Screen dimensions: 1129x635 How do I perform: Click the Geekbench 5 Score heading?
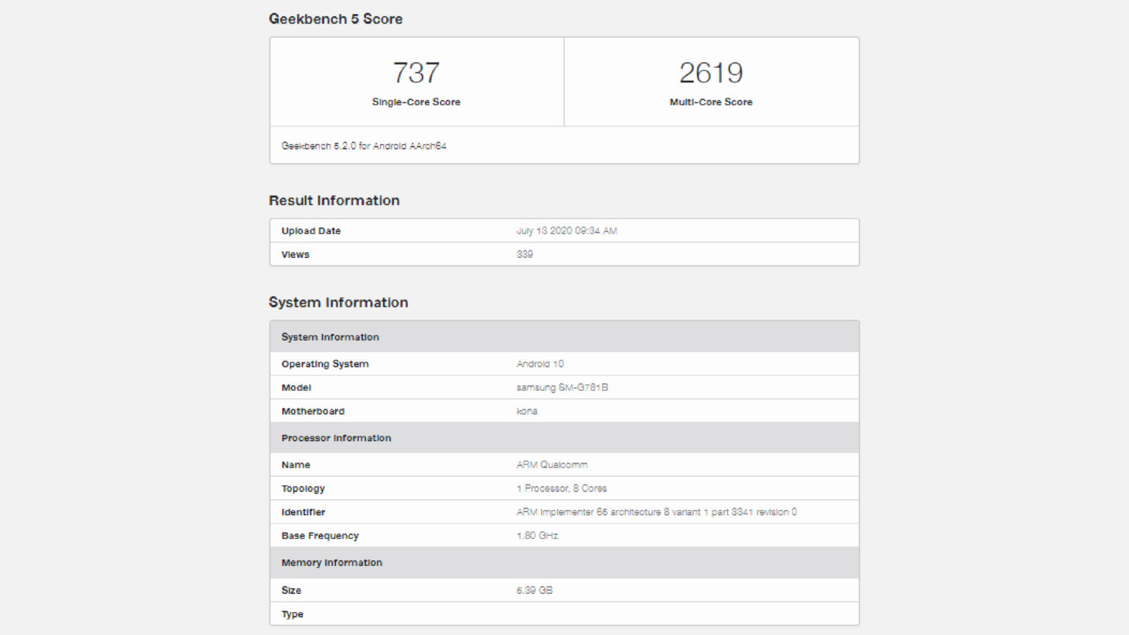click(x=335, y=19)
